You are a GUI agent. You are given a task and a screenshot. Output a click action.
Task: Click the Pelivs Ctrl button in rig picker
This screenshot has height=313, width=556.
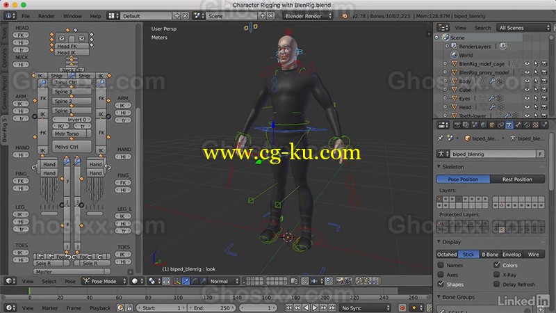coord(72,146)
